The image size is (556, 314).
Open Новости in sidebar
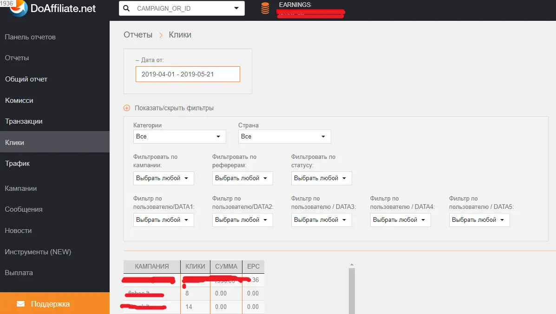18,231
